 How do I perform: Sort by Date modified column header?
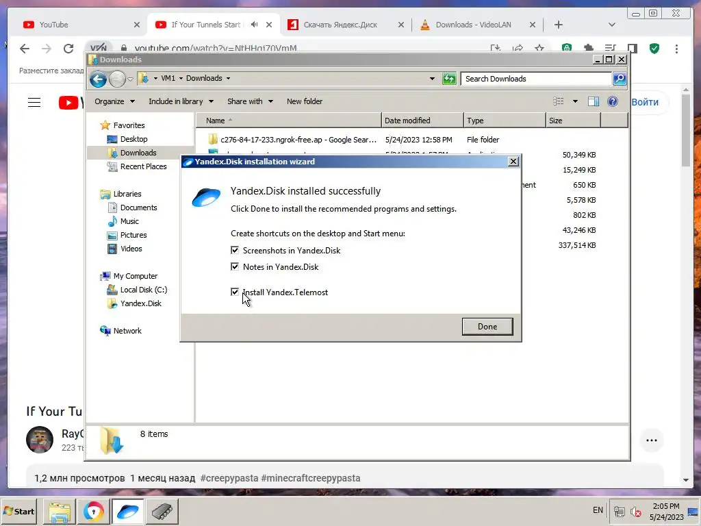pyautogui.click(x=422, y=121)
